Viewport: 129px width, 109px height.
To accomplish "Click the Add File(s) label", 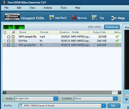I will pyautogui.click(x=61, y=18).
